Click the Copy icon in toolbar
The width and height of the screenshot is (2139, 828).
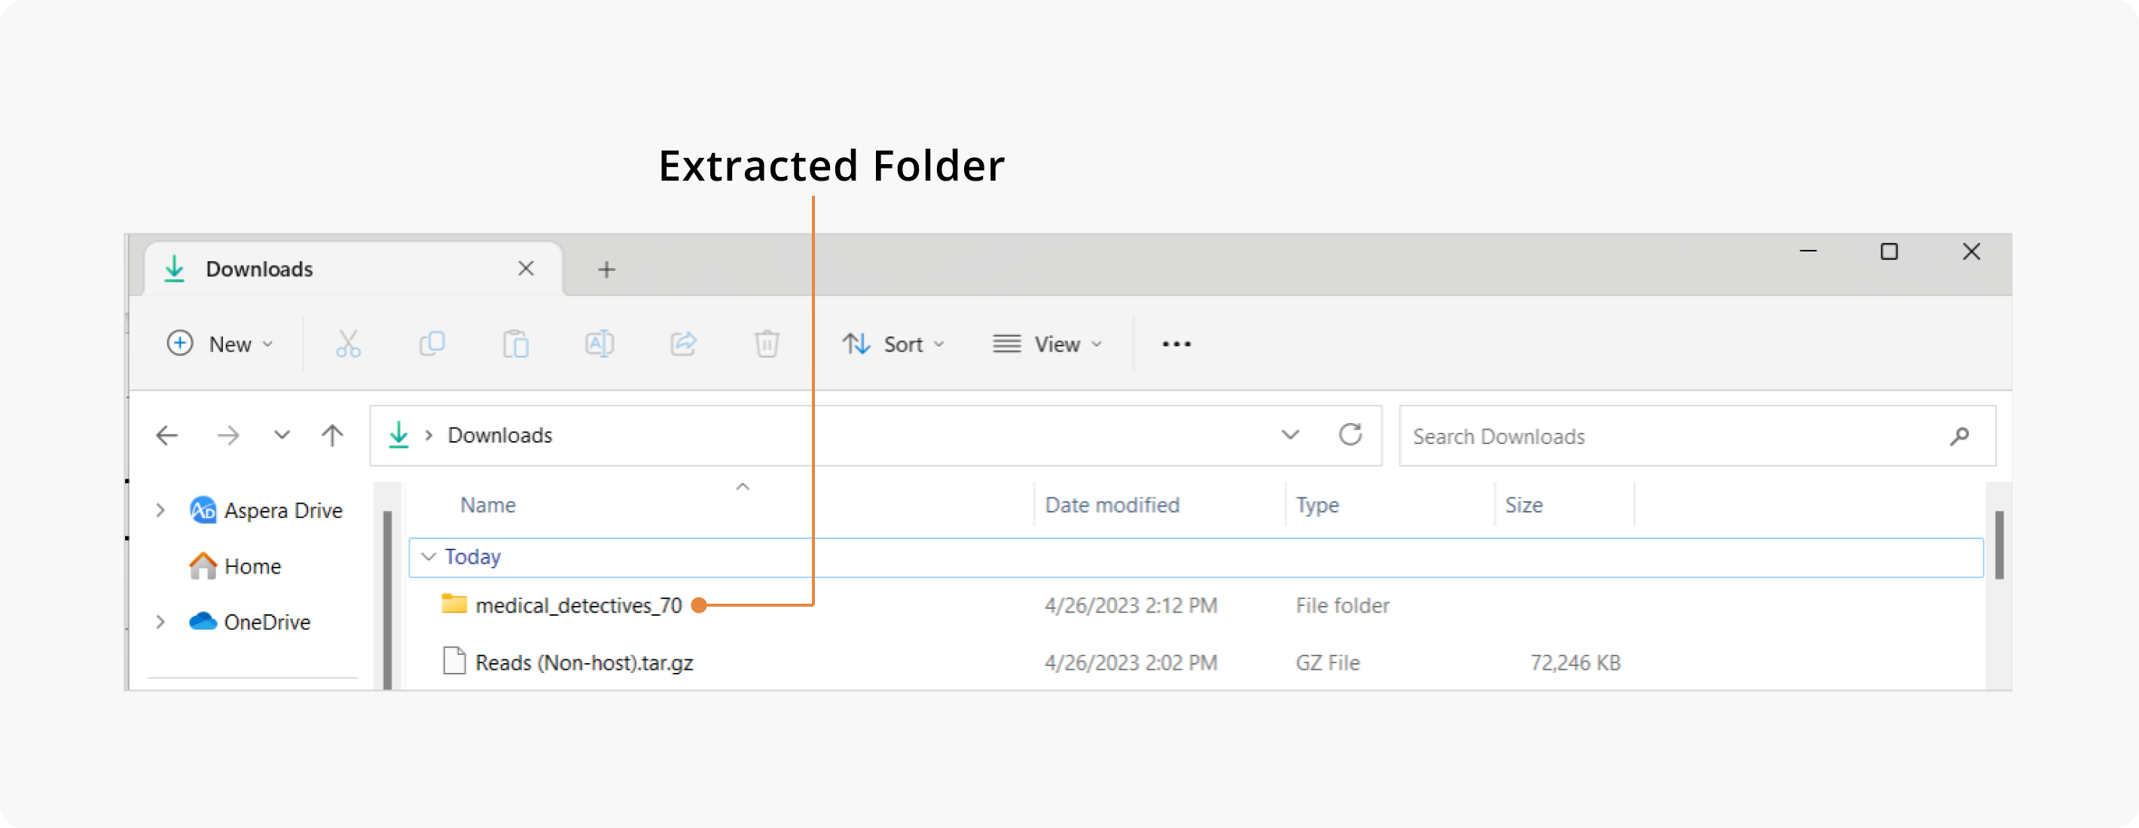tap(432, 343)
